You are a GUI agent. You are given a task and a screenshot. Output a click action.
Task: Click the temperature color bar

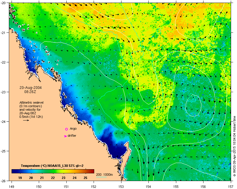click(x=53, y=171)
